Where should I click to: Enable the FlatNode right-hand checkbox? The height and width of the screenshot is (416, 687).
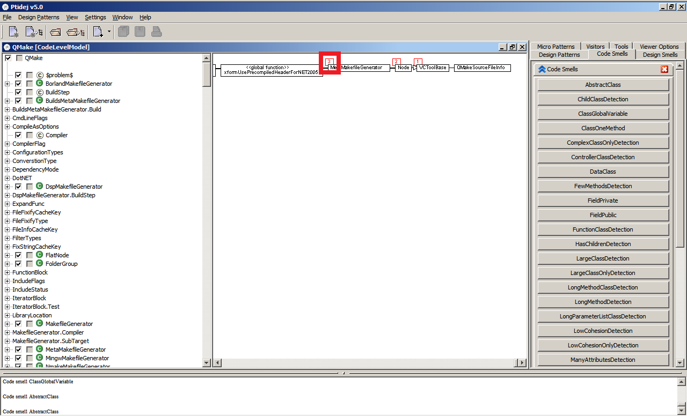pyautogui.click(x=30, y=255)
